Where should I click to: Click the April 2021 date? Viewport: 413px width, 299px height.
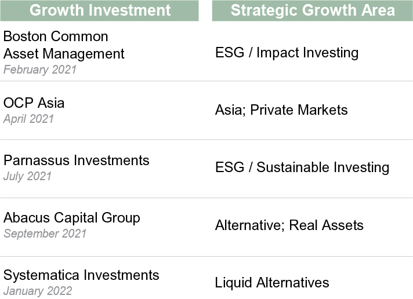tap(28, 119)
